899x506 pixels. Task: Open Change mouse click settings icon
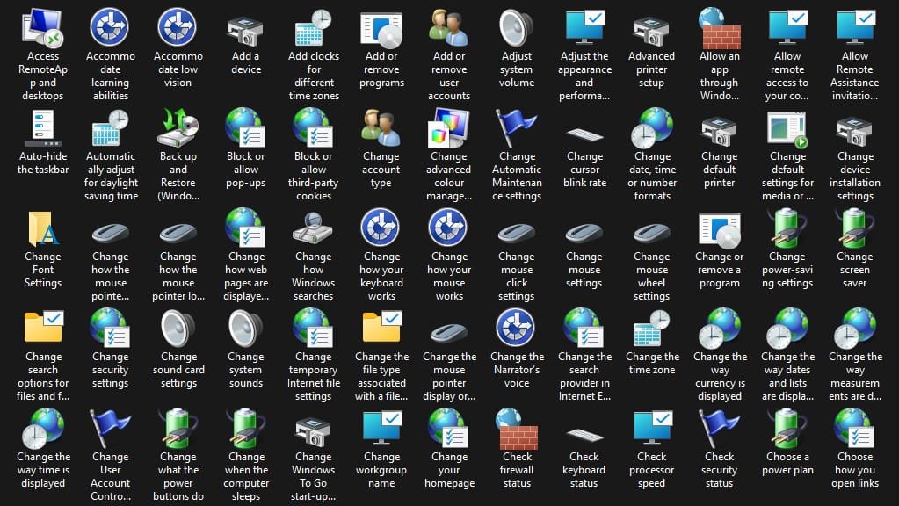coord(516,234)
